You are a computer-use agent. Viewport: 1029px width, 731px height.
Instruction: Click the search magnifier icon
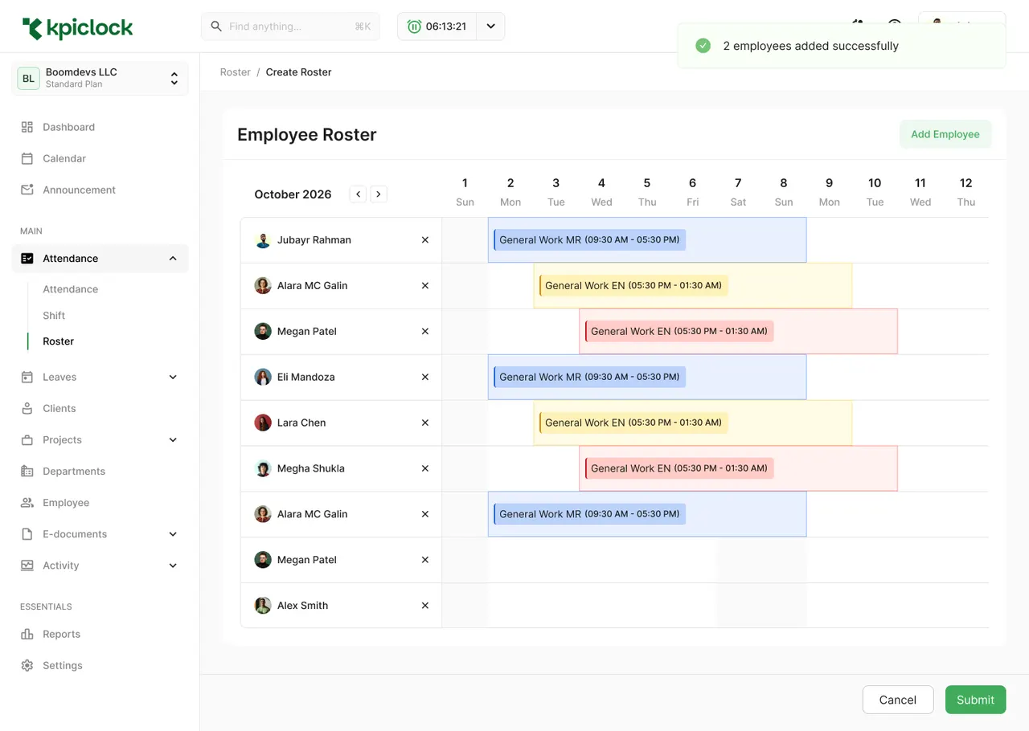click(x=216, y=27)
